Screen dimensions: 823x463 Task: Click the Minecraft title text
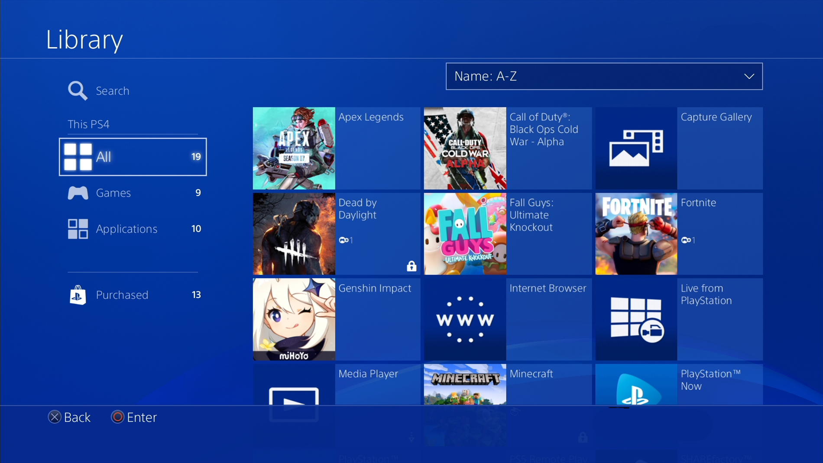531,374
